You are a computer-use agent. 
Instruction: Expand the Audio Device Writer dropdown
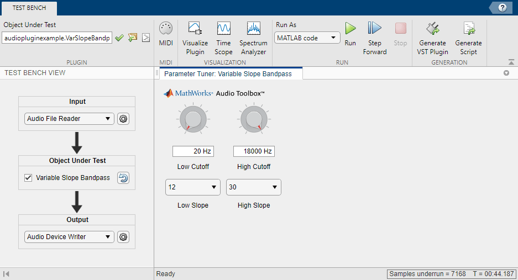click(x=69, y=237)
